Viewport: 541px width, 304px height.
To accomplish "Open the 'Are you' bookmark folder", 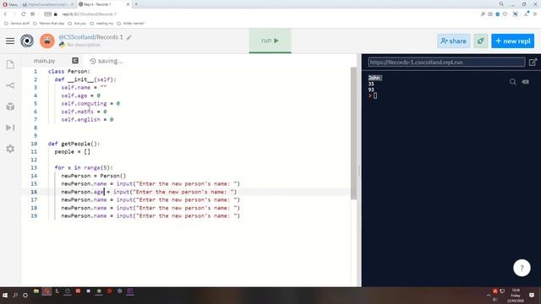I will click(77, 24).
